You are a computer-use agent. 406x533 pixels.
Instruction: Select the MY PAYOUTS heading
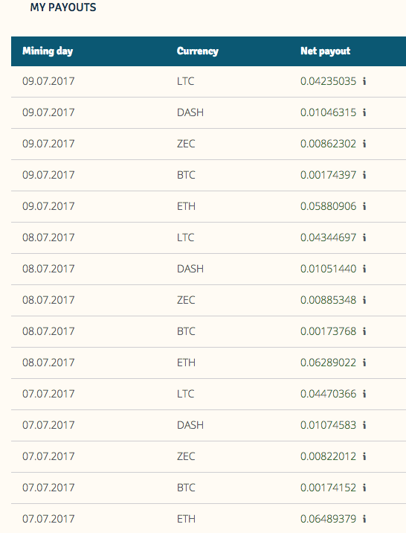coord(63,7)
